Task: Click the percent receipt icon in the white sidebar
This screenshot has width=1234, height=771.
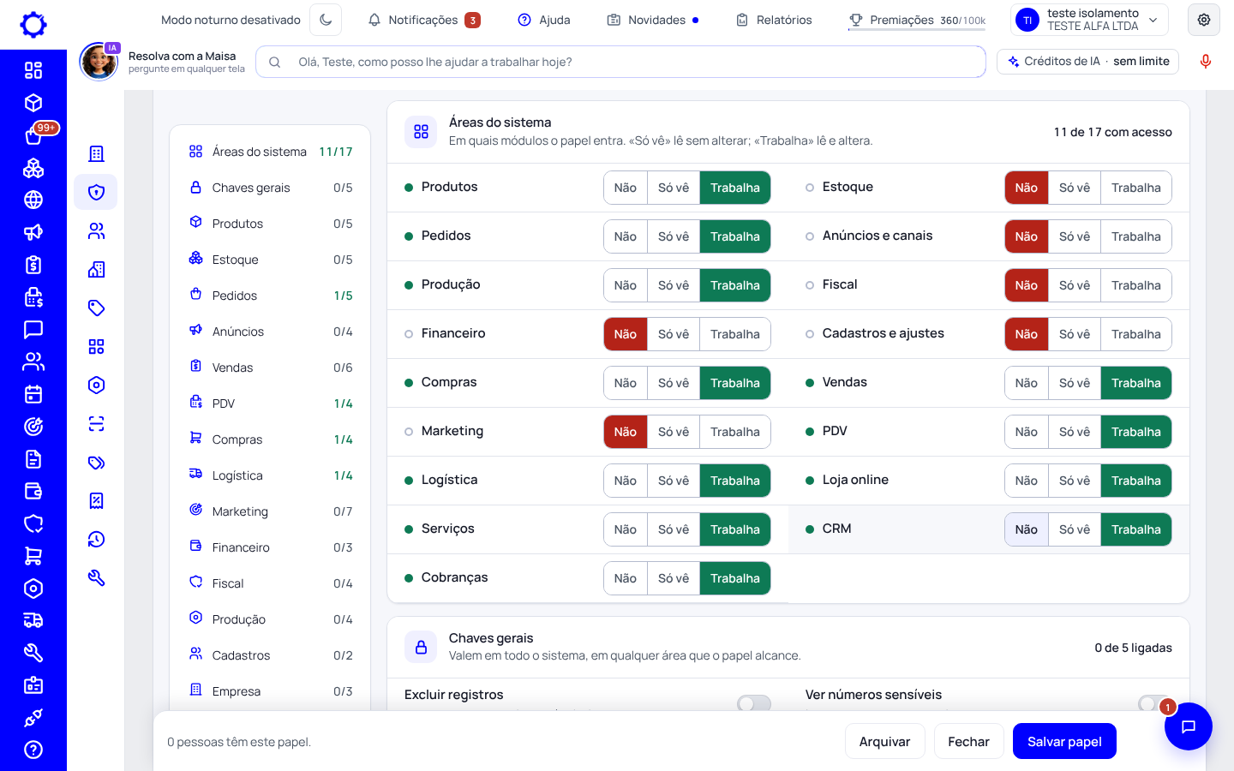Action: point(96,500)
